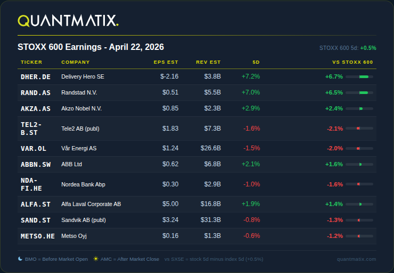Click the -1.2% vs STOXX value
The image size is (394, 273).
[x=335, y=236]
